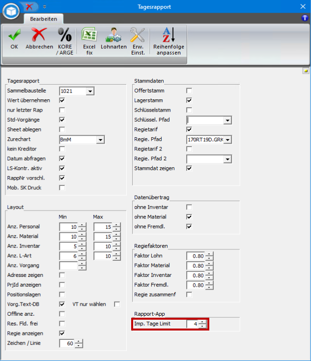
Task: Click the blue info icon
Action: 305,18
